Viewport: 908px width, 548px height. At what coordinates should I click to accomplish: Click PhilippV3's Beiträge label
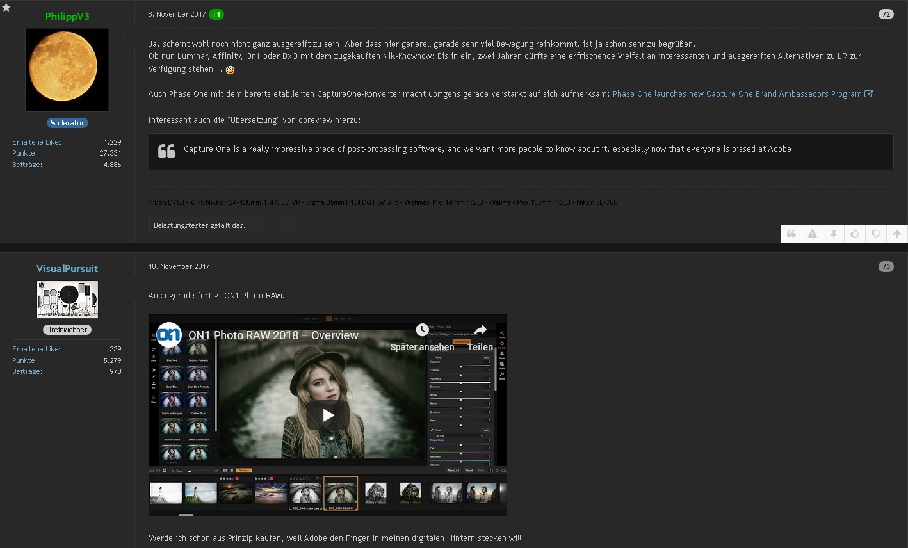click(28, 165)
